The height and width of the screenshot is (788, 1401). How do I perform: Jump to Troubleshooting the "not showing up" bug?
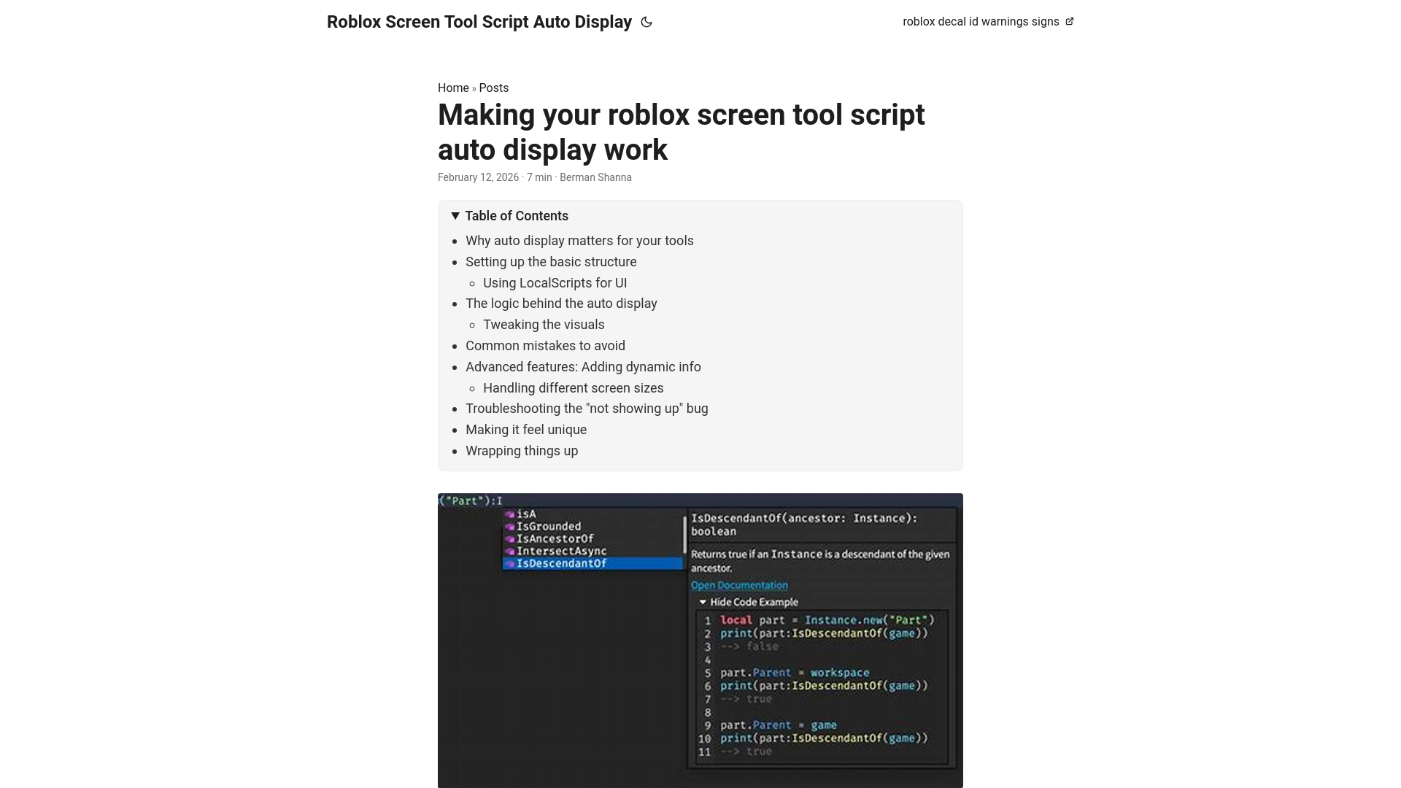click(587, 409)
